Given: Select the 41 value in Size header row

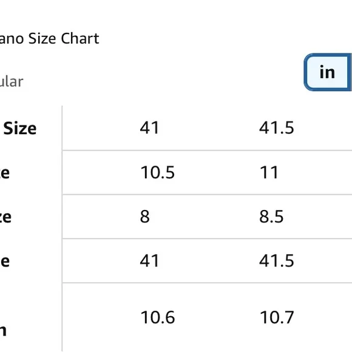Looking at the screenshot, I should click(x=149, y=127).
